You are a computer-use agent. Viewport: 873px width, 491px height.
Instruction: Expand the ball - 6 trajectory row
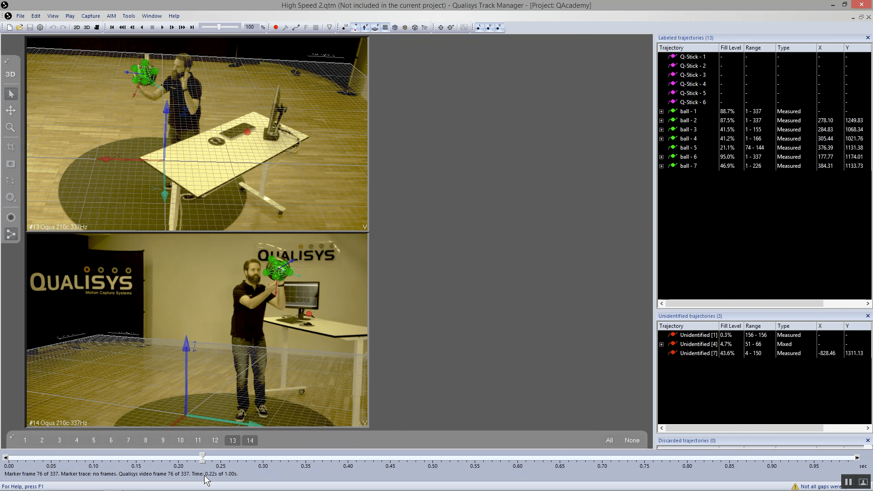[662, 157]
